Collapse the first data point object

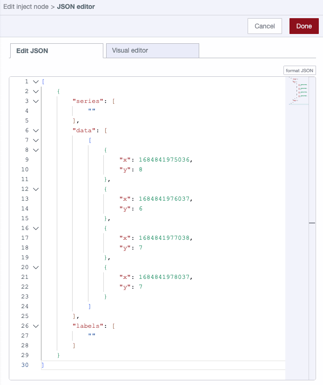click(36, 149)
